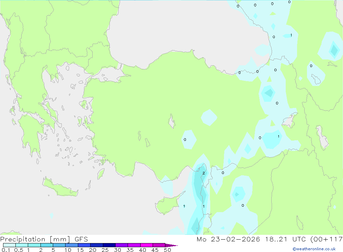Click the '30' legend scale value

coord(117,250)
